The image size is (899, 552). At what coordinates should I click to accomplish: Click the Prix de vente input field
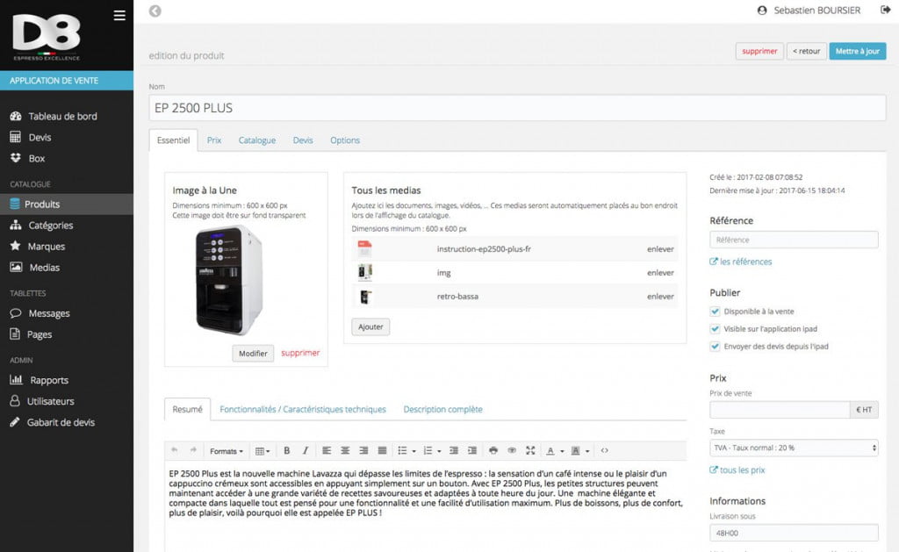click(780, 410)
